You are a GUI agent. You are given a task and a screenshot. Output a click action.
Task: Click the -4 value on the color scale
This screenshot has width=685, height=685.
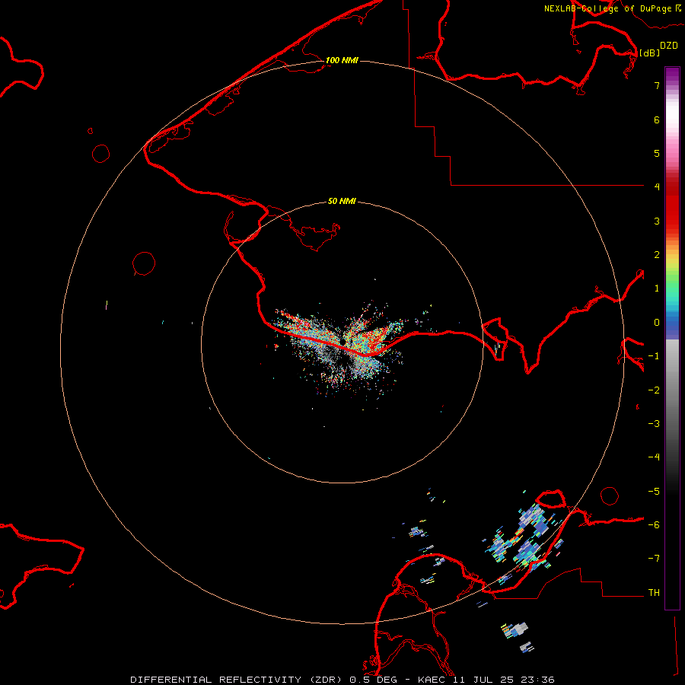(654, 457)
